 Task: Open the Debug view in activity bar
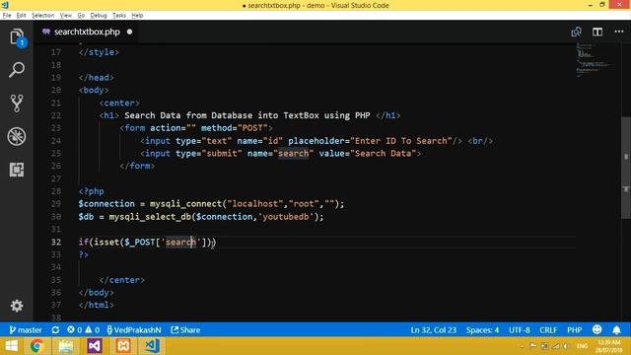(17, 136)
